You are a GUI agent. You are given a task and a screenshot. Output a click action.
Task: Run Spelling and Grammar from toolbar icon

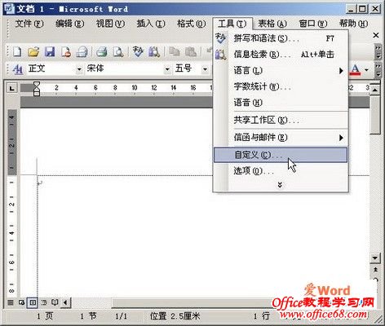pos(138,51)
